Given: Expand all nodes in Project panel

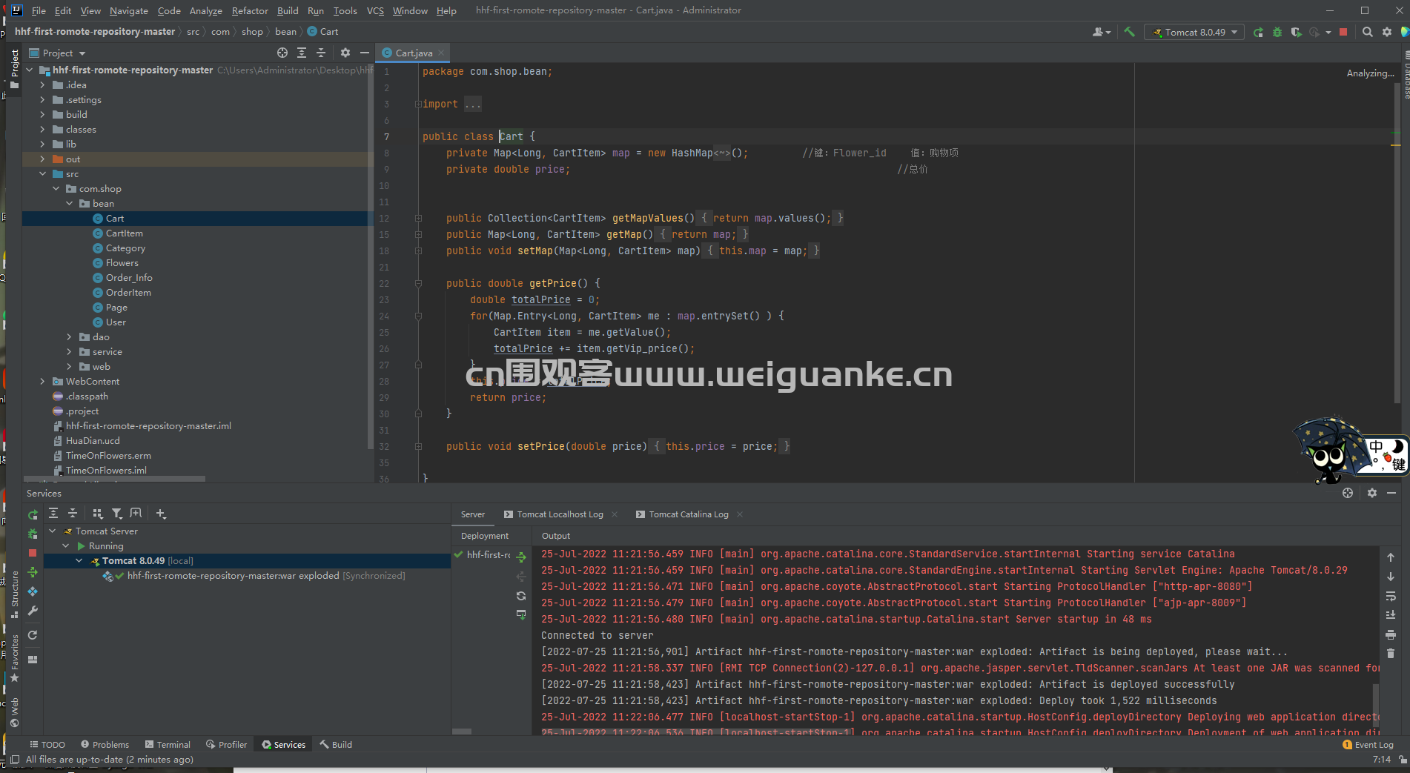Looking at the screenshot, I should tap(302, 53).
